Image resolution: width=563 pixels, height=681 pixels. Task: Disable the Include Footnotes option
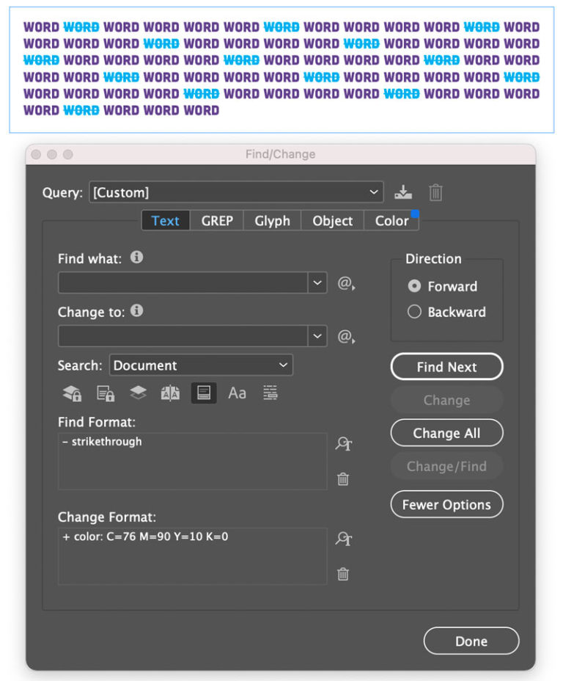[x=204, y=393]
